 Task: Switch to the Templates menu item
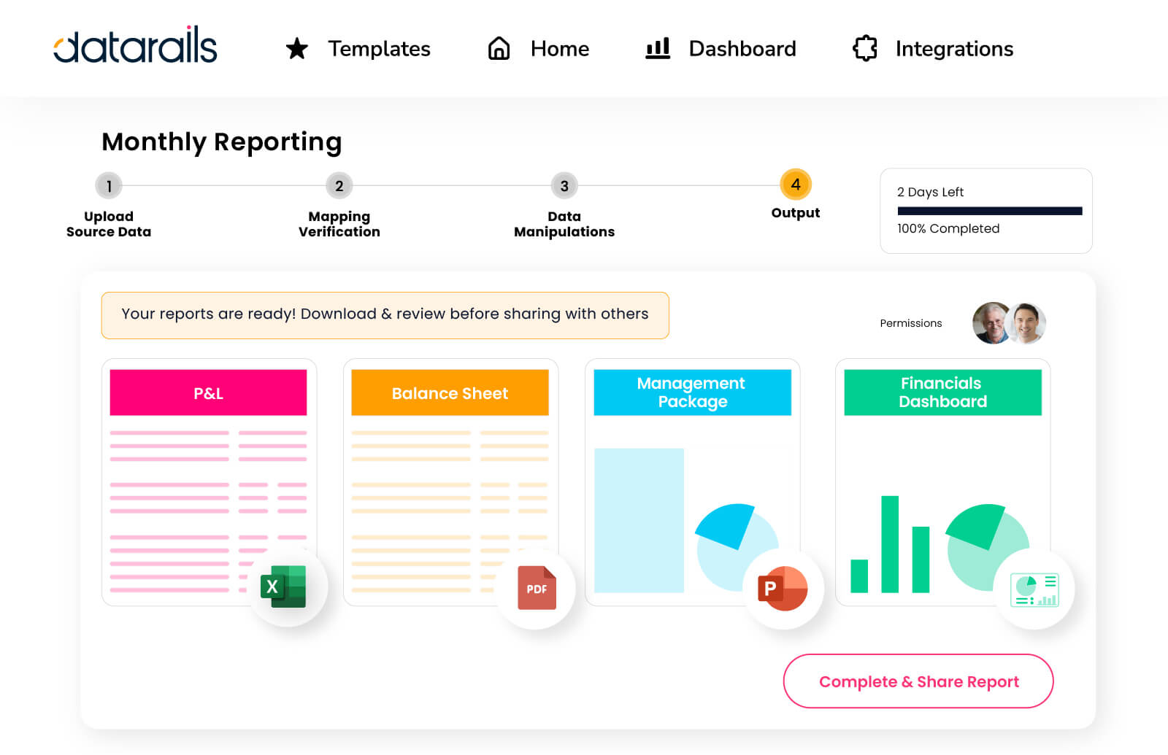coord(379,49)
